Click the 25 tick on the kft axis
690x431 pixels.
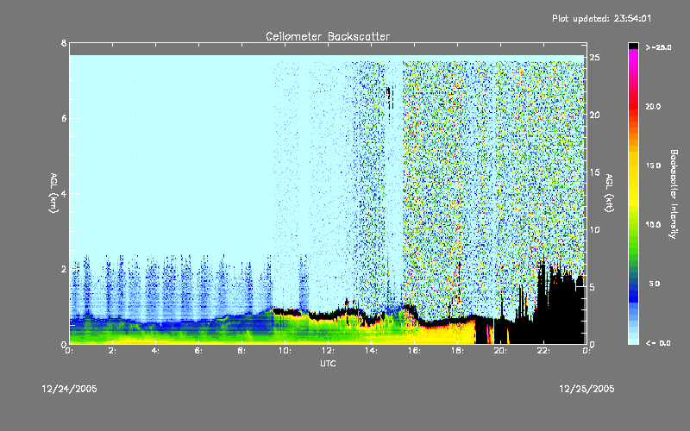pos(594,58)
